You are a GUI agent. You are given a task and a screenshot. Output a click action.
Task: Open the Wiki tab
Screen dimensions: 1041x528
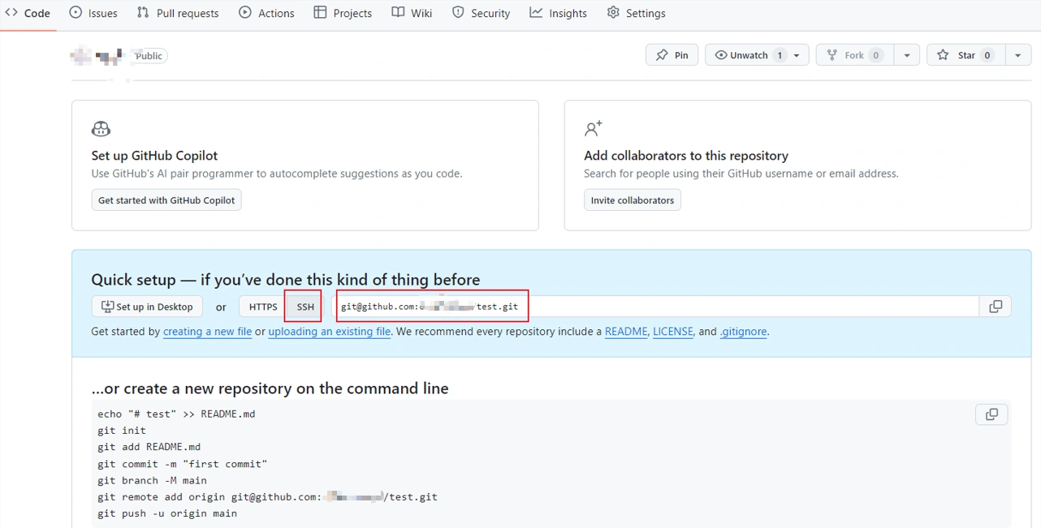(412, 13)
